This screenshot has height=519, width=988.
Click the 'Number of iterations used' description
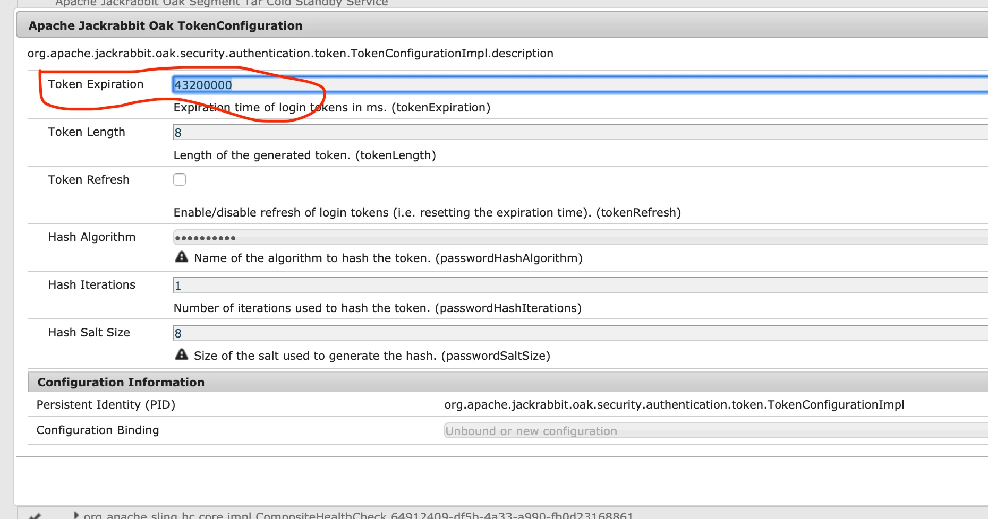coord(378,308)
